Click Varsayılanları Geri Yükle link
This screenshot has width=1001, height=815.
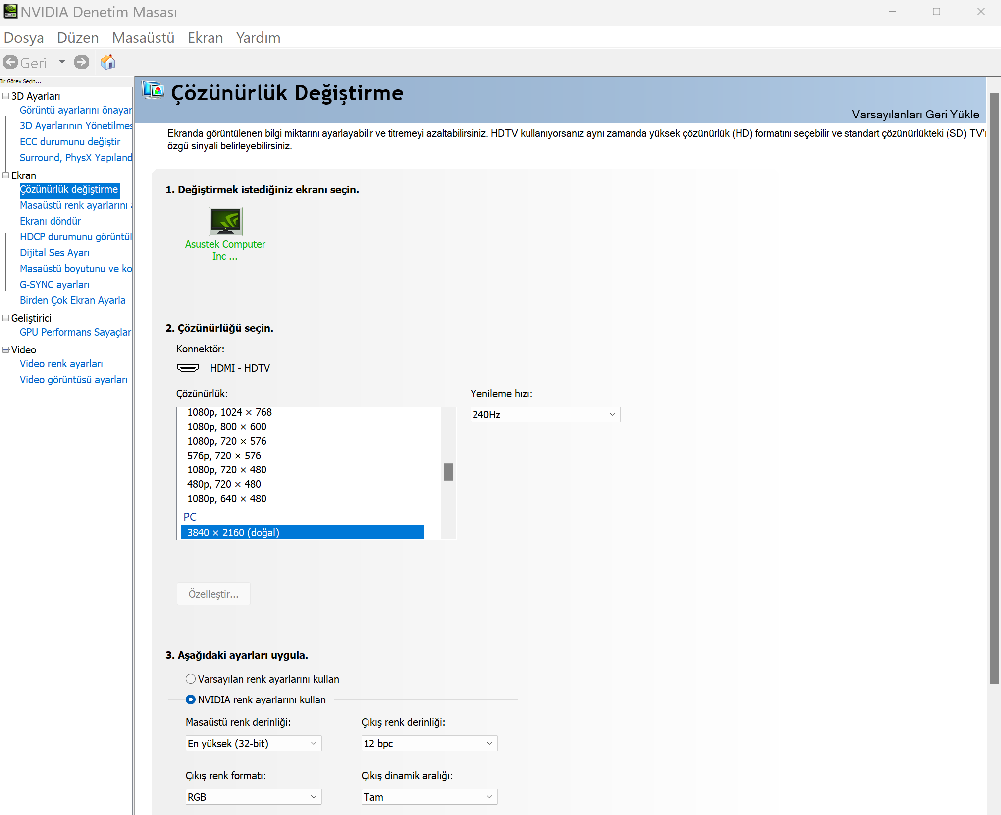coord(915,115)
